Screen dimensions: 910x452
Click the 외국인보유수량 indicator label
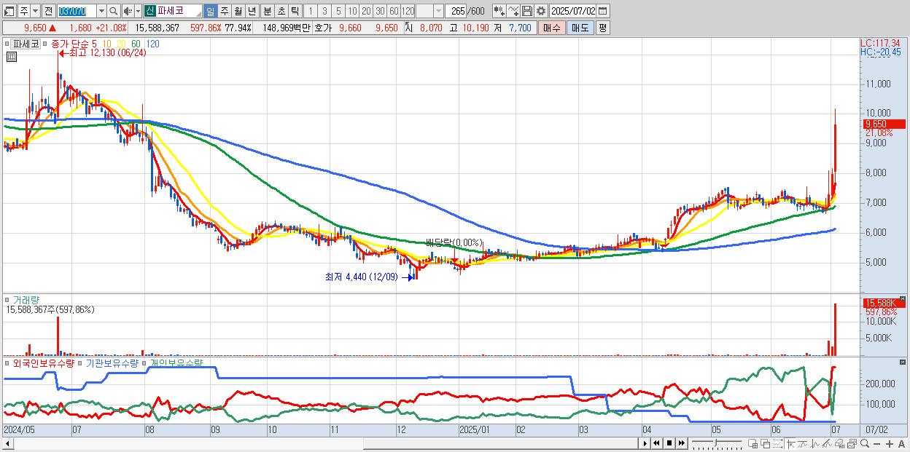(x=43, y=362)
